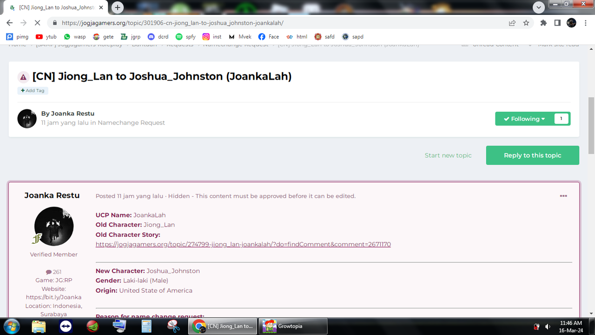
Task: Toggle the browser side panel
Action: (x=557, y=23)
